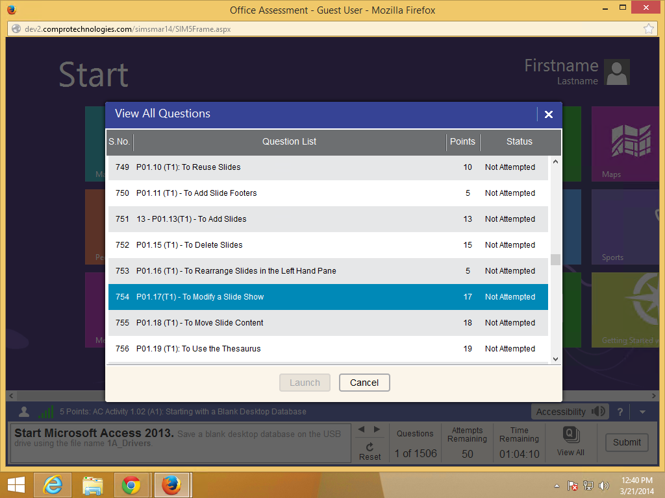Go to next question arrow

377,429
